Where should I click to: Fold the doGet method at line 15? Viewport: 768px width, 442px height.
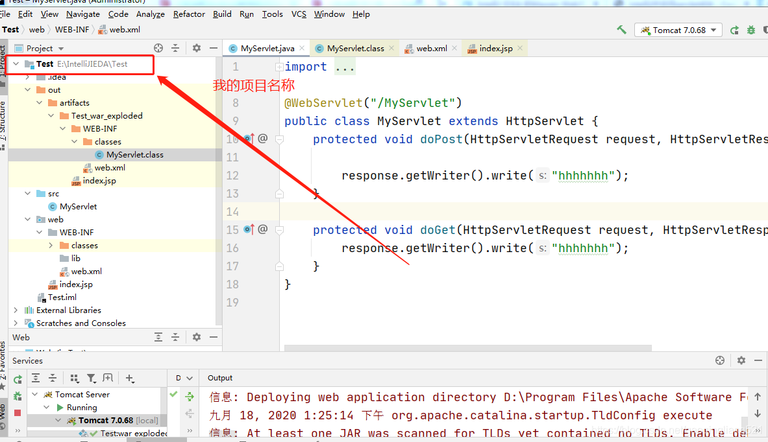point(279,230)
